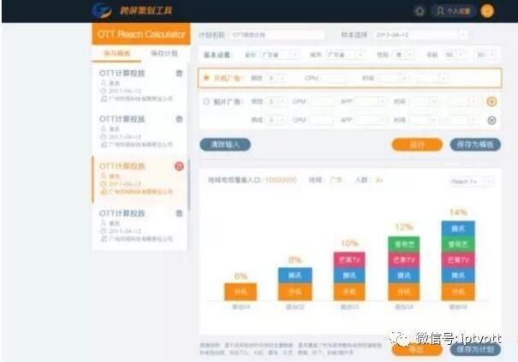
Task: Click the home icon in top bar
Action: (x=420, y=11)
